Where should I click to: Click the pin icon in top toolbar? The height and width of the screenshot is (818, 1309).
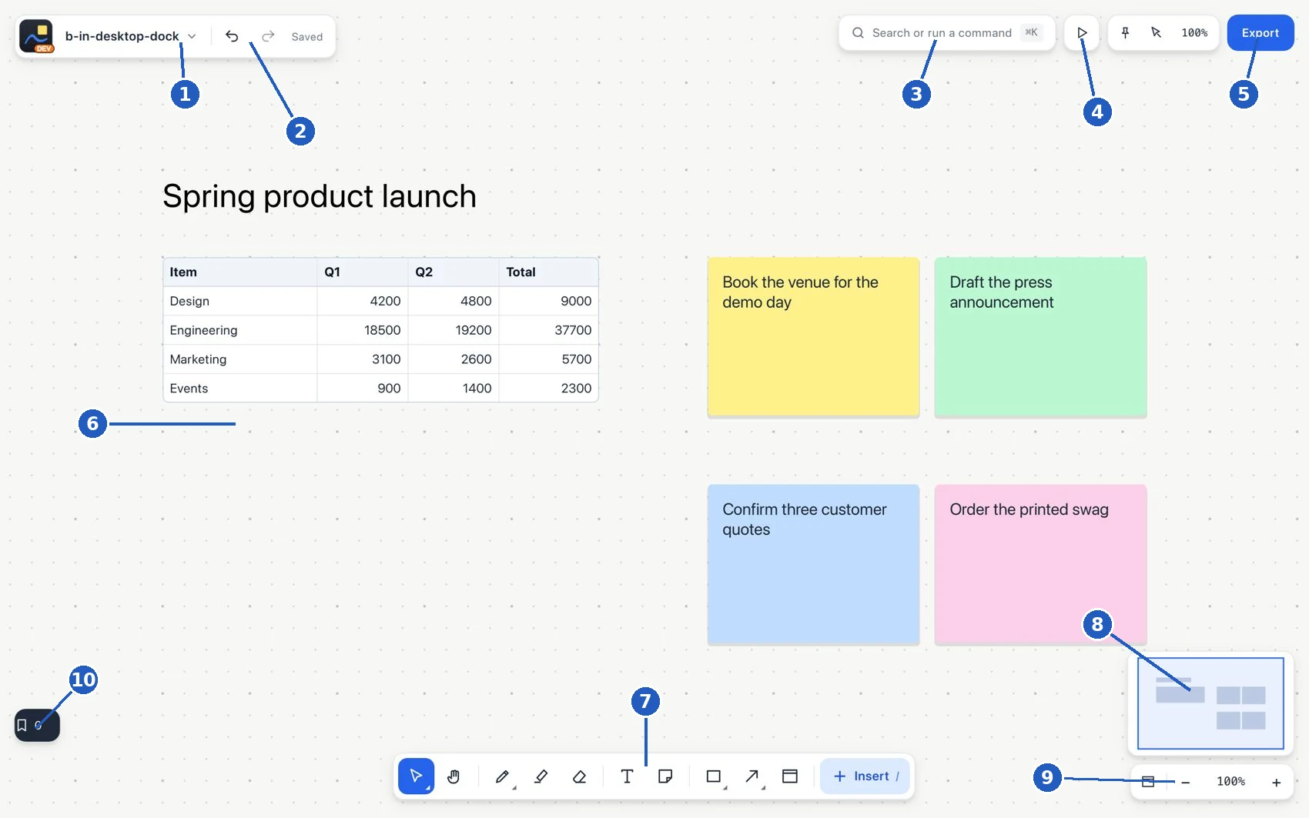click(1125, 32)
